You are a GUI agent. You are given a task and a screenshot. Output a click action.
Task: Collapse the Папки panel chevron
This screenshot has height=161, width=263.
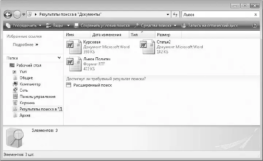pos(59,58)
